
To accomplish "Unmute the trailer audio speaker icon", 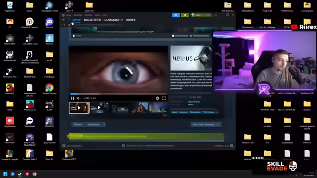I will (x=79, y=98).
